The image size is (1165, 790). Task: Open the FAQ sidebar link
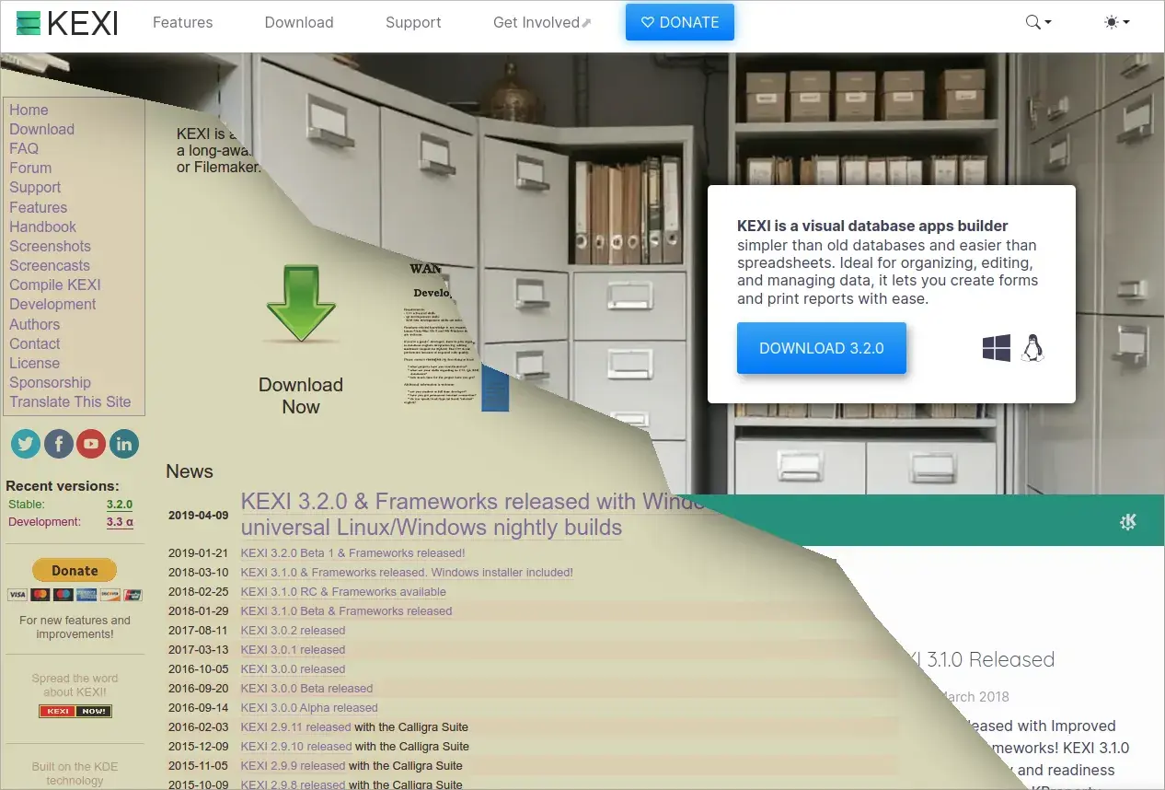tap(24, 148)
